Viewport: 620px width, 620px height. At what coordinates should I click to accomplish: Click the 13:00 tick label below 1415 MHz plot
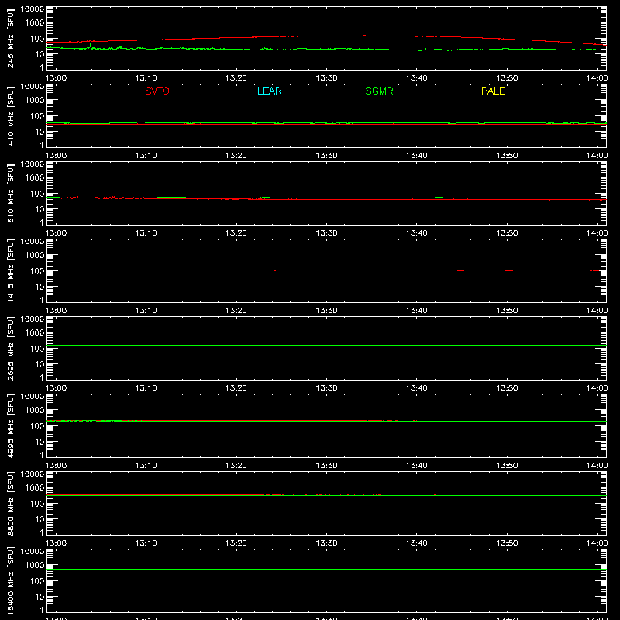(x=56, y=311)
